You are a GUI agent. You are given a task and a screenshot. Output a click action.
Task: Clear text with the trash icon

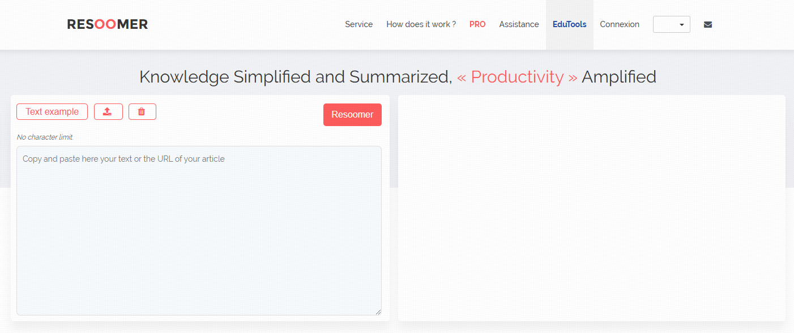click(x=142, y=111)
